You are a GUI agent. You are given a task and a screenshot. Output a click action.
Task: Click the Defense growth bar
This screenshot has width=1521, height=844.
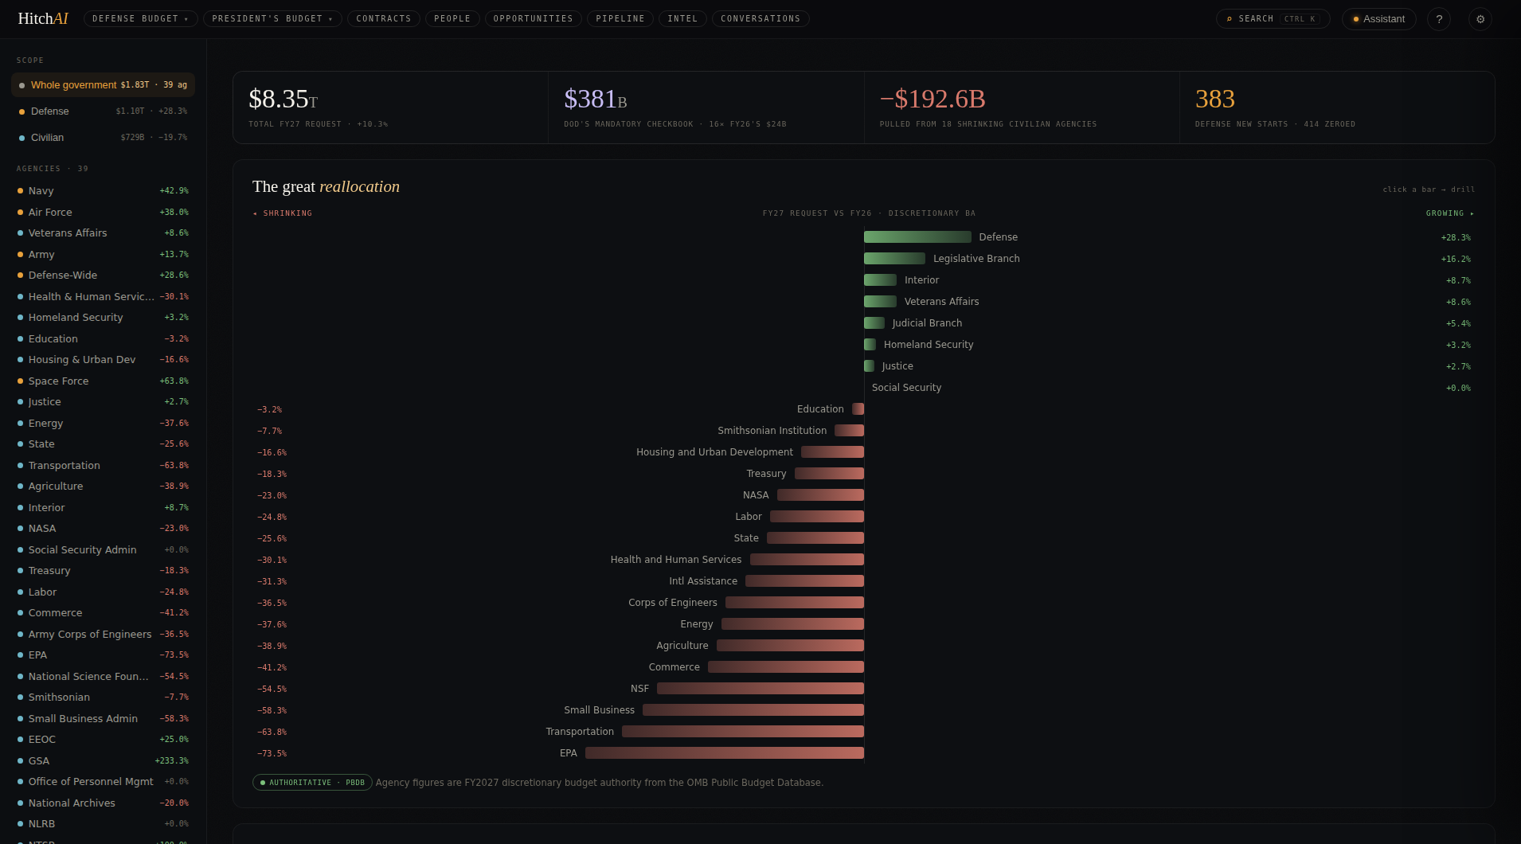pos(917,237)
